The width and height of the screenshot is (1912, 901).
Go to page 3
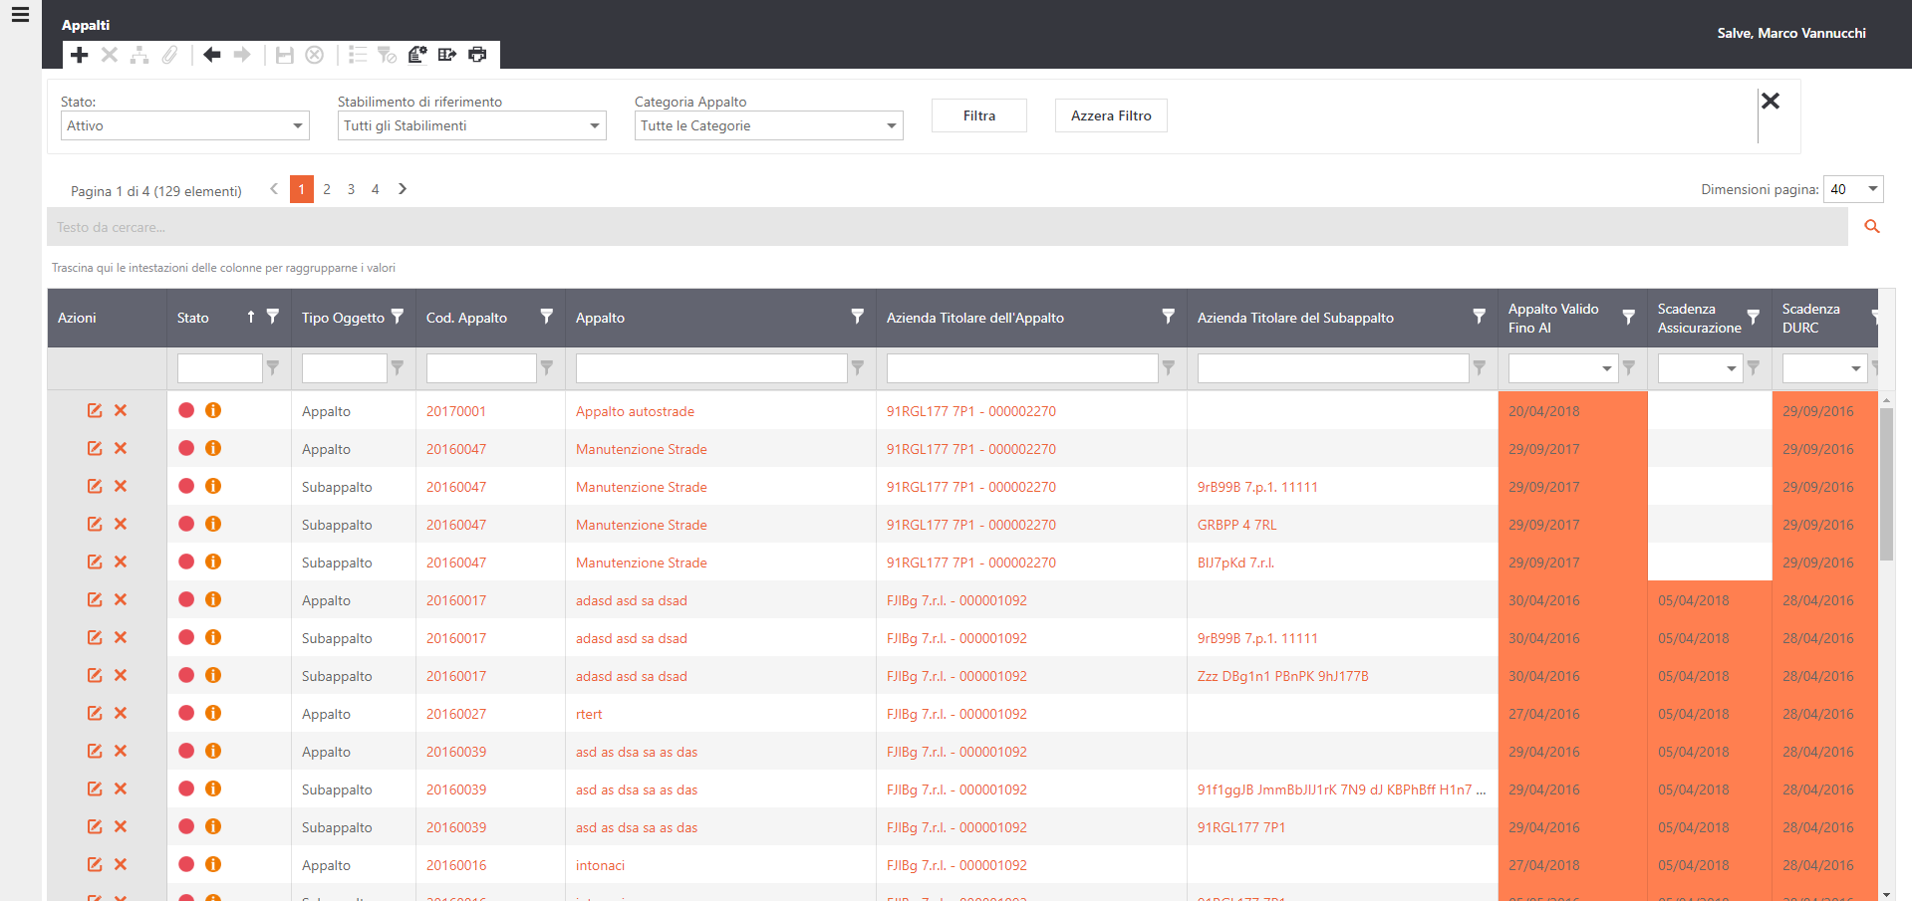pyautogui.click(x=351, y=189)
